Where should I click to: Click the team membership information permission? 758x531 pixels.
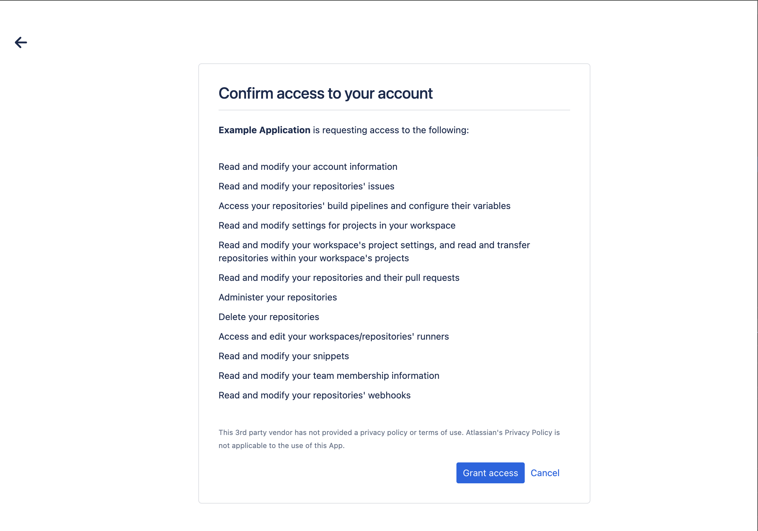(328, 376)
